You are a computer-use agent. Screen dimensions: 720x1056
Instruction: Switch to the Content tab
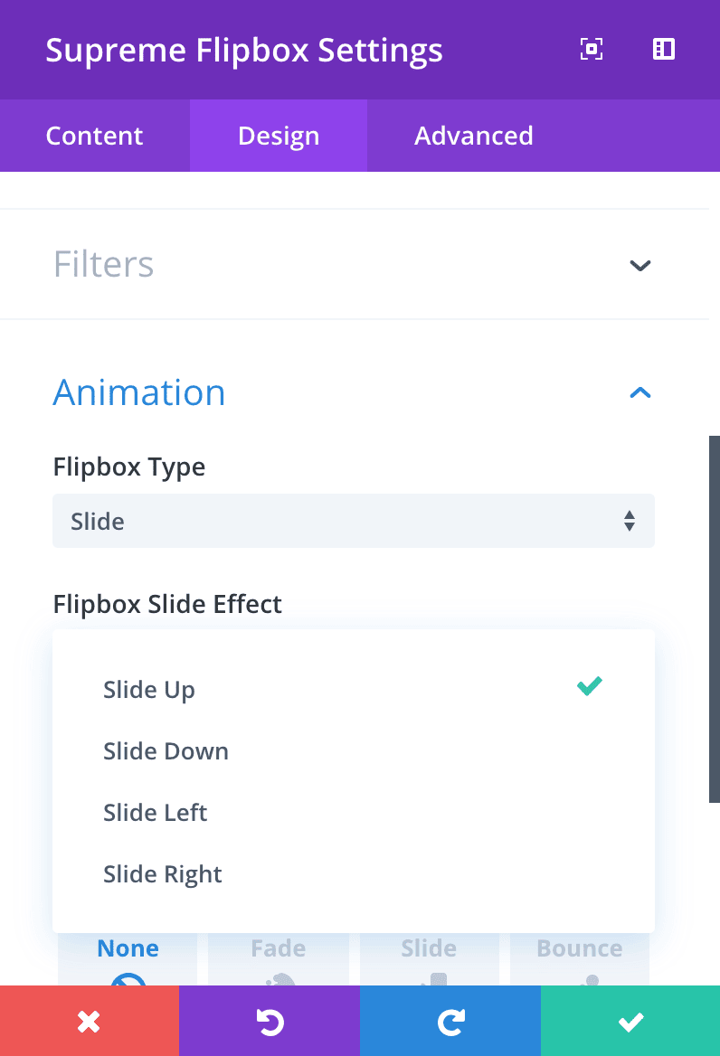tap(94, 136)
